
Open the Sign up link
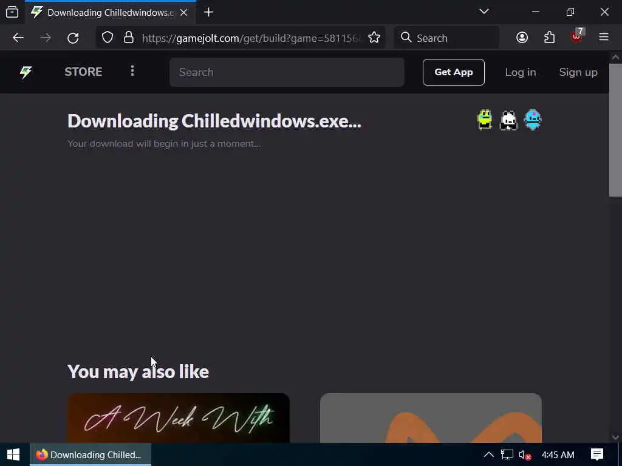(578, 72)
